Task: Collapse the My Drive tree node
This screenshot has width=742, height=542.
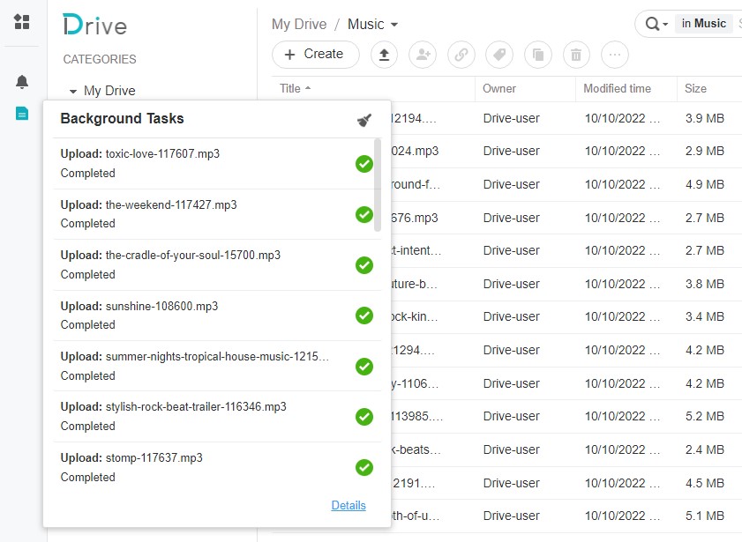Action: (x=73, y=91)
